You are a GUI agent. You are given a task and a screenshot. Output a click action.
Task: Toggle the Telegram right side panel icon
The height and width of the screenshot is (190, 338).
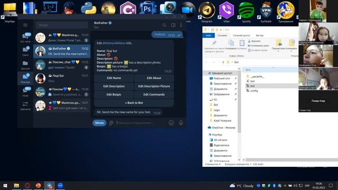[173, 25]
